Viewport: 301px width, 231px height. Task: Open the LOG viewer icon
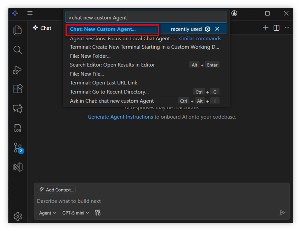click(18, 128)
